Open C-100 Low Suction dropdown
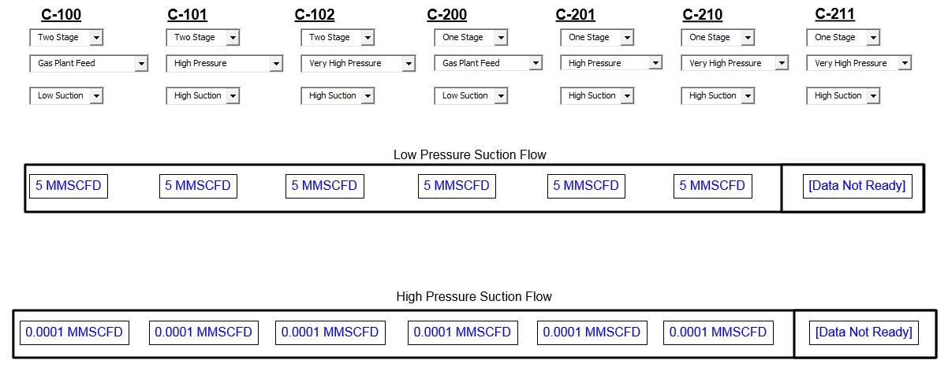This screenshot has height=375, width=948. point(66,96)
